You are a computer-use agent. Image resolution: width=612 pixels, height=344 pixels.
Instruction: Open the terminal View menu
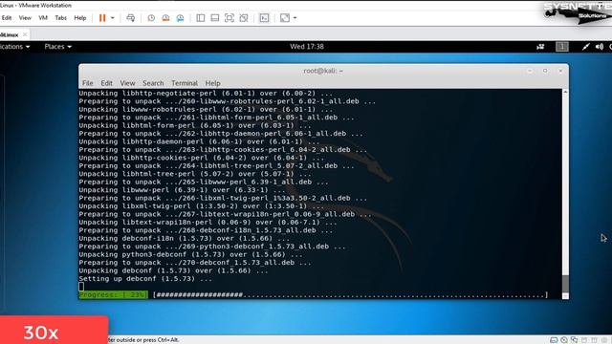[x=127, y=83]
